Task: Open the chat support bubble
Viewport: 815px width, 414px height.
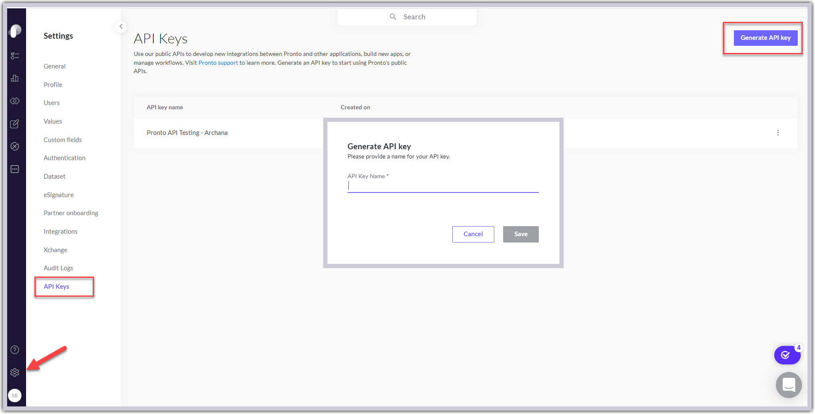Action: click(x=789, y=385)
